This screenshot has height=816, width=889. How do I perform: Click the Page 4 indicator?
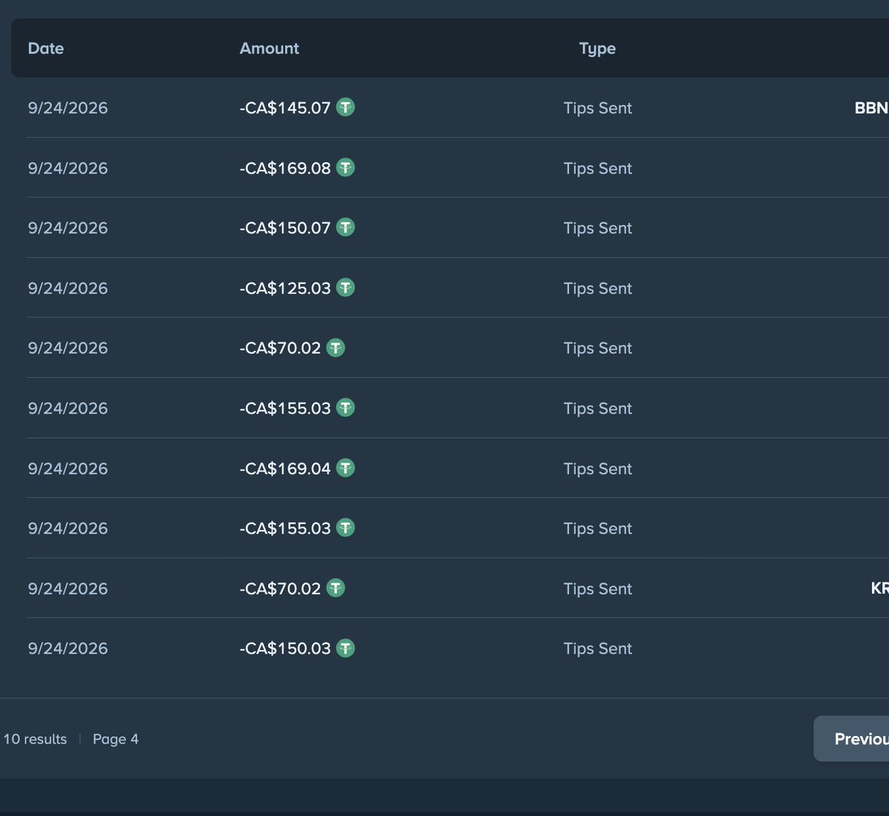coord(116,739)
